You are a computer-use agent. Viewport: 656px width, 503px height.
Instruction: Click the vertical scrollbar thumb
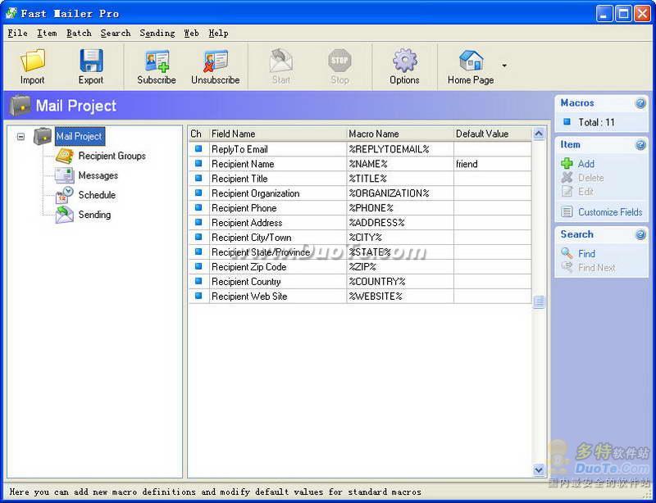539,302
